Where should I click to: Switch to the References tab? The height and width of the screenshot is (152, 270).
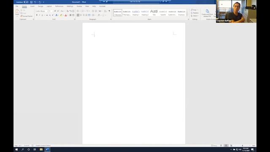coord(59,6)
